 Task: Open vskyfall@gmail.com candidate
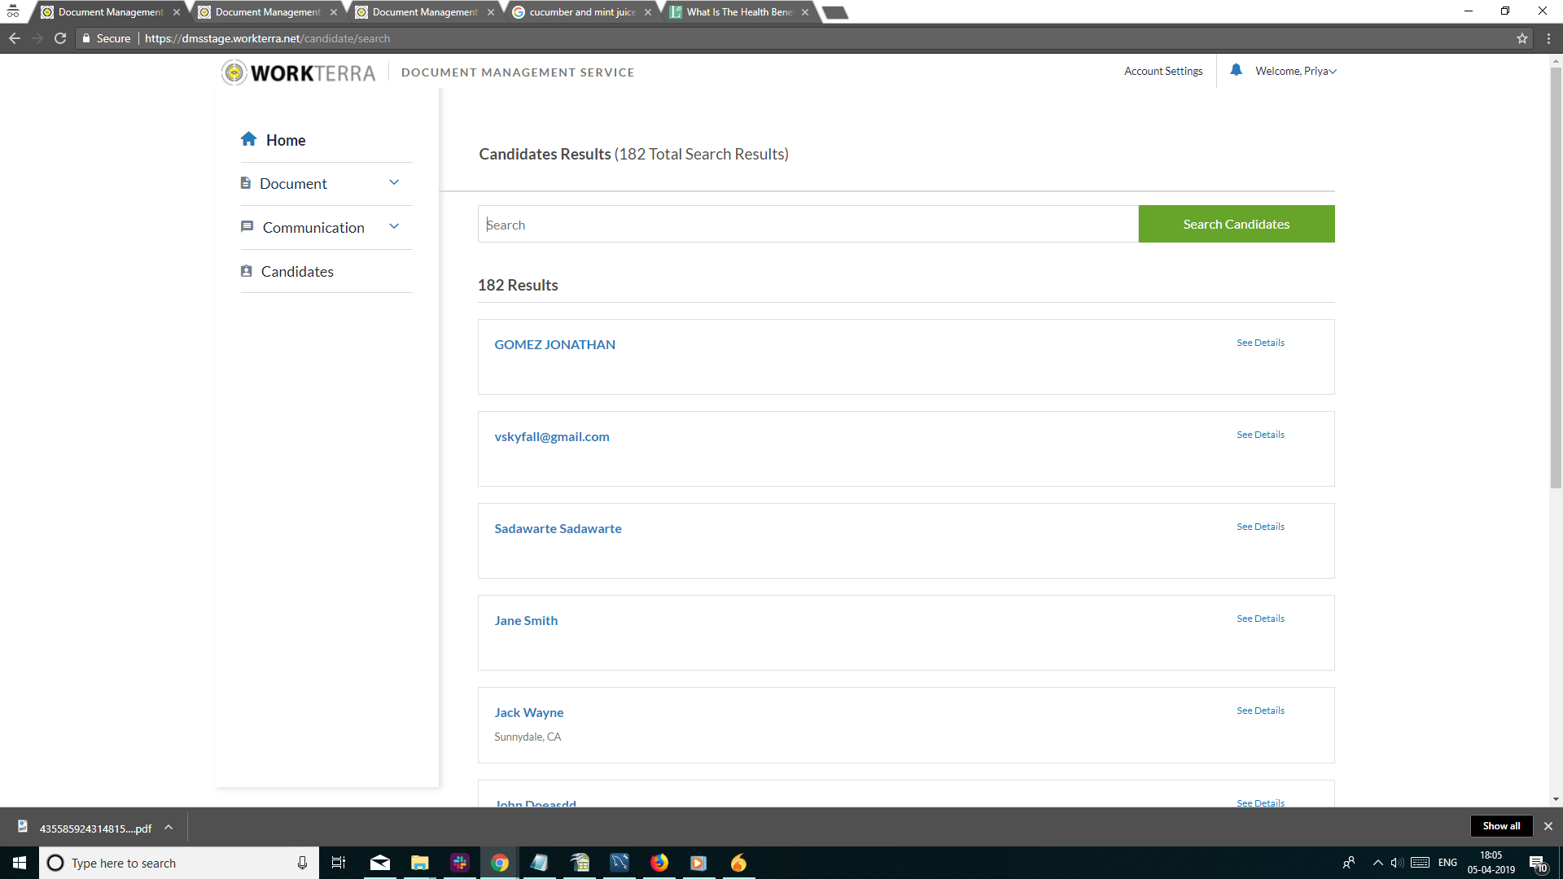[551, 436]
